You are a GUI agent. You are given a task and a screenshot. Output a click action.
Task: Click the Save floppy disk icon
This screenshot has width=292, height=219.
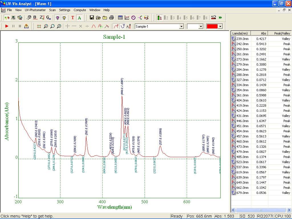tap(92, 18)
